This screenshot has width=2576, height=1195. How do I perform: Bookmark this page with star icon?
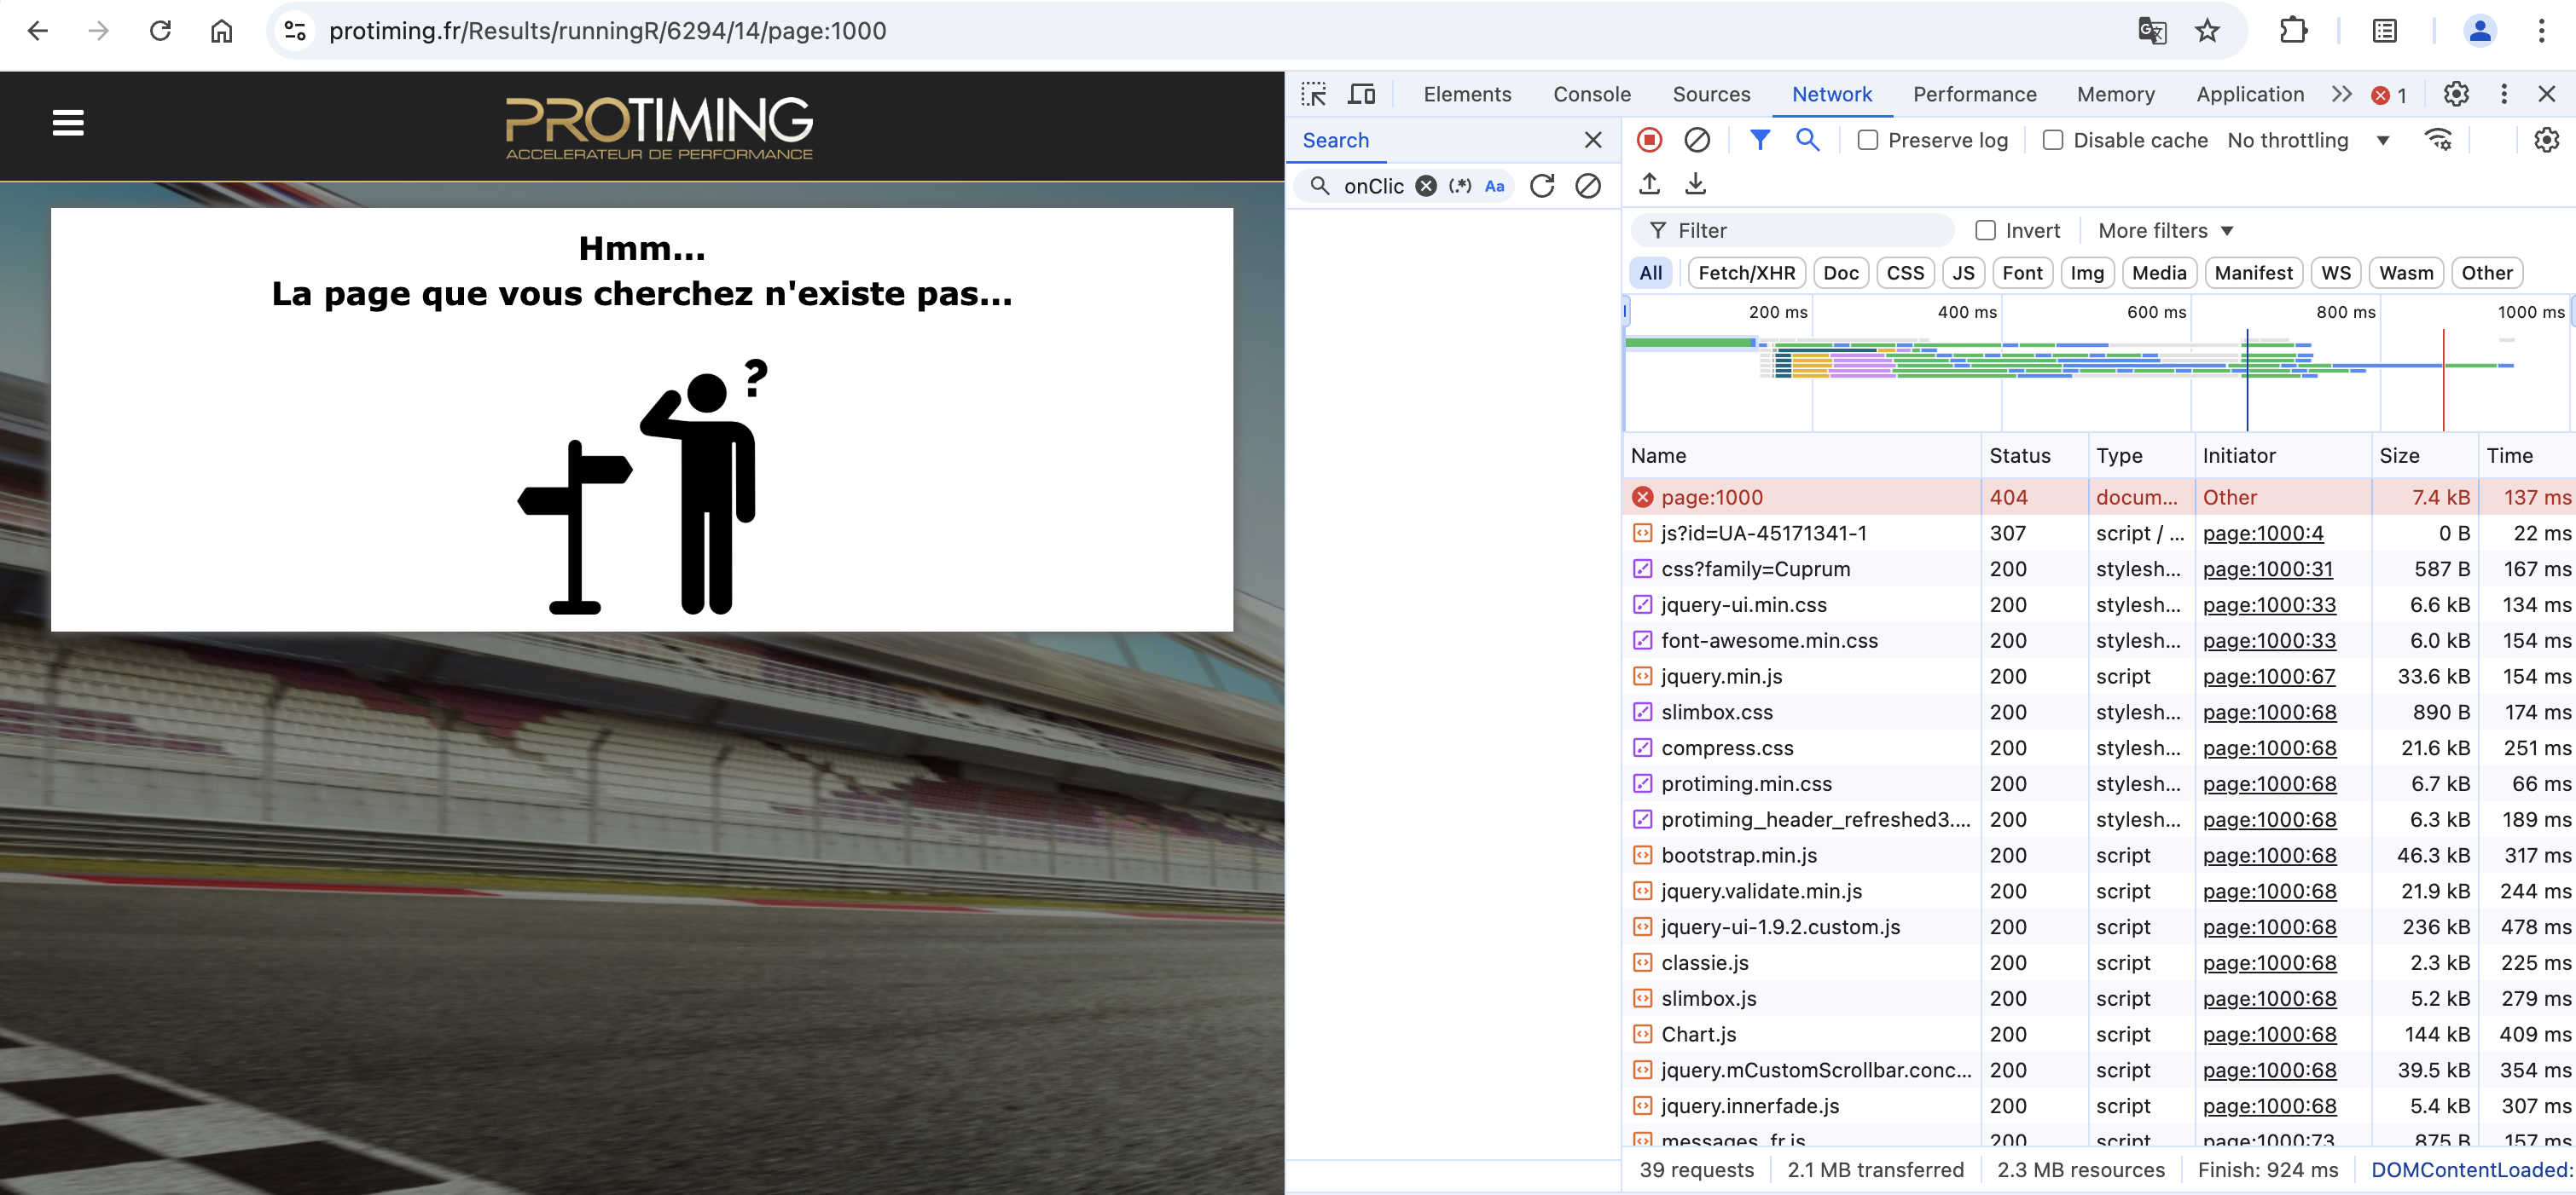coord(2207,31)
